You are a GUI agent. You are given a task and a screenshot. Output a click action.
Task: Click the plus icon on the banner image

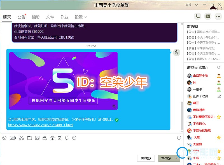click(114, 106)
